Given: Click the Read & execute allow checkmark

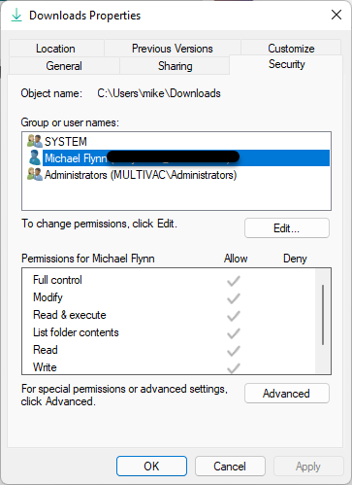Looking at the screenshot, I should pyautogui.click(x=234, y=316).
